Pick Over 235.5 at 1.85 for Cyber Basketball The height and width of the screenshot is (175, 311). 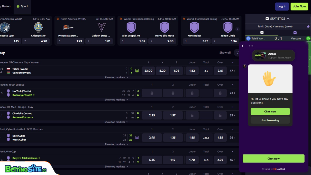[x=220, y=138]
